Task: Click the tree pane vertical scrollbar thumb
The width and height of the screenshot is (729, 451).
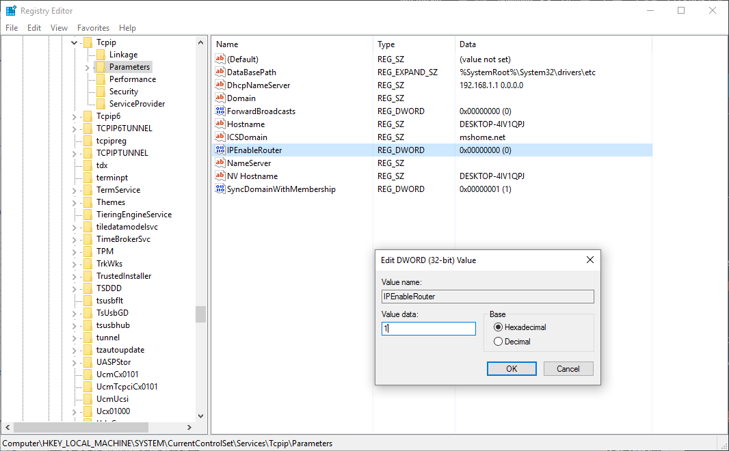Action: (200, 314)
